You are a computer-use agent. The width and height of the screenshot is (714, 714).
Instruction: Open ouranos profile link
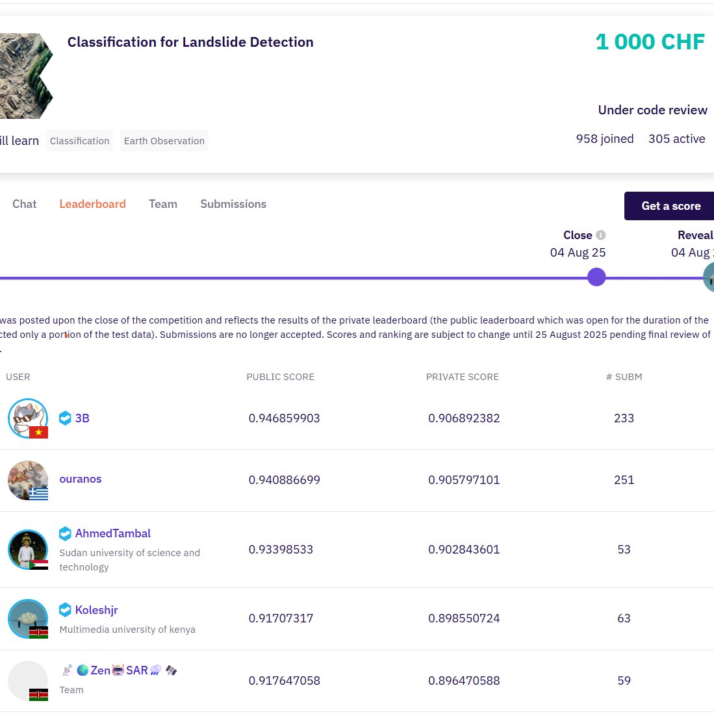tap(81, 479)
